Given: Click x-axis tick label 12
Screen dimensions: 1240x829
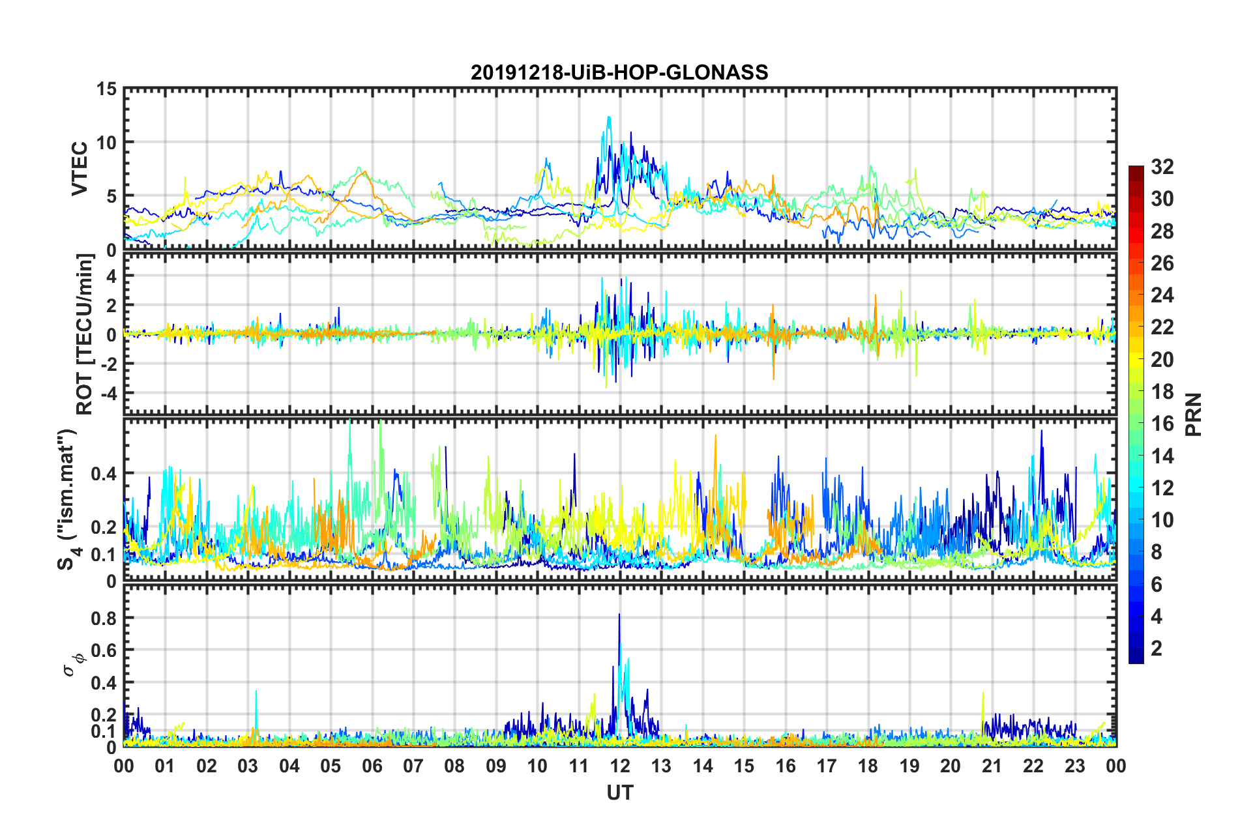Looking at the screenshot, I should 620,766.
